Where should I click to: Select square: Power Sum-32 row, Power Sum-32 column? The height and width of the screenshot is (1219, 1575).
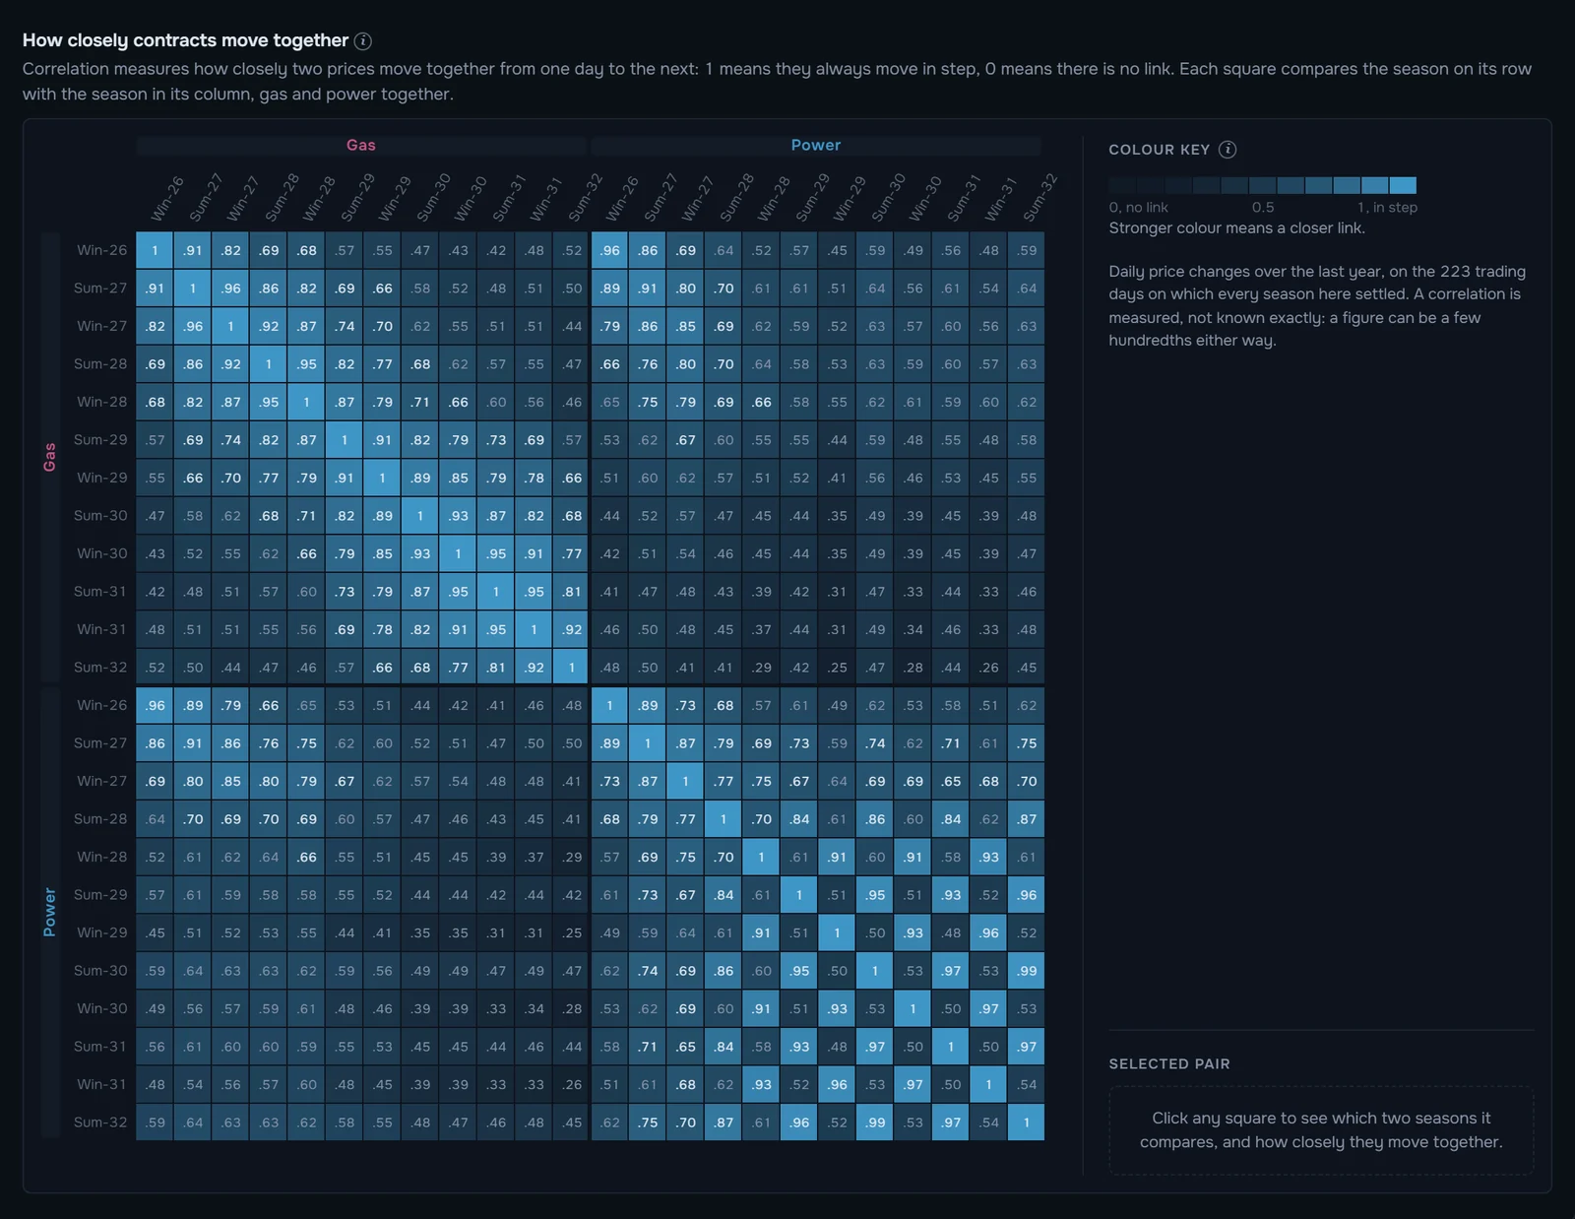[x=1027, y=1123]
